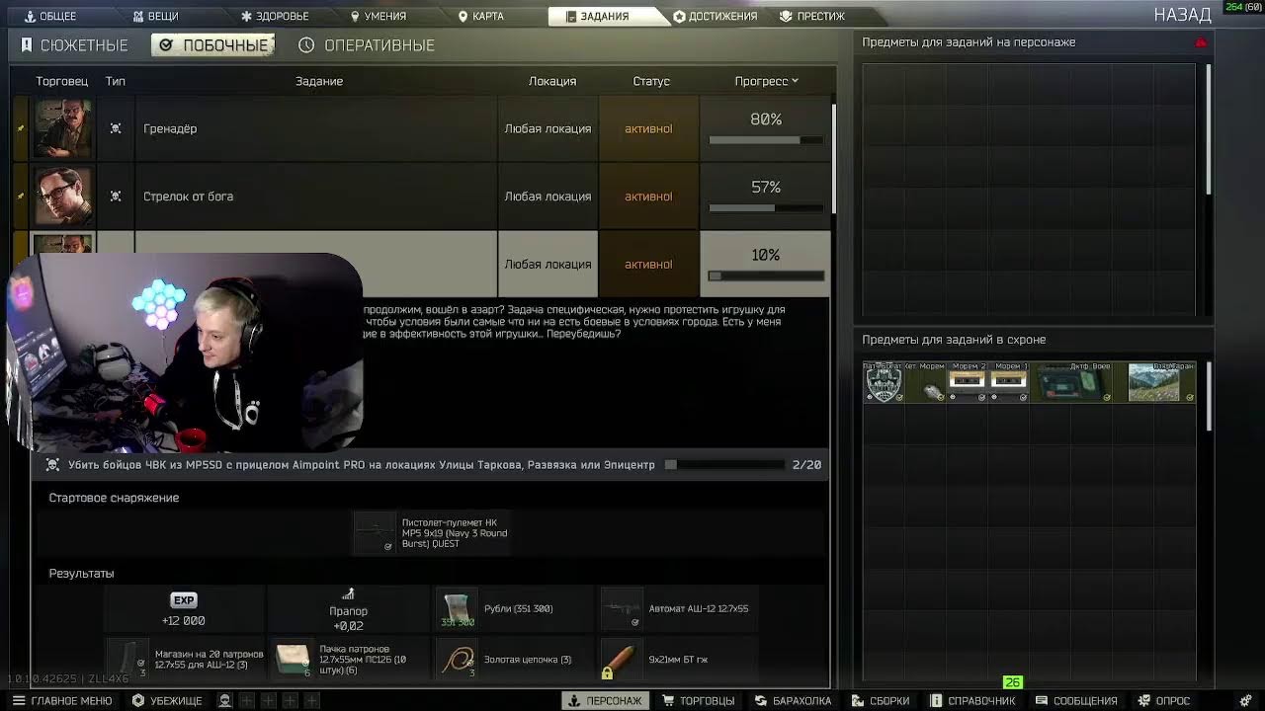Open the Достижения tab

pyautogui.click(x=715, y=16)
